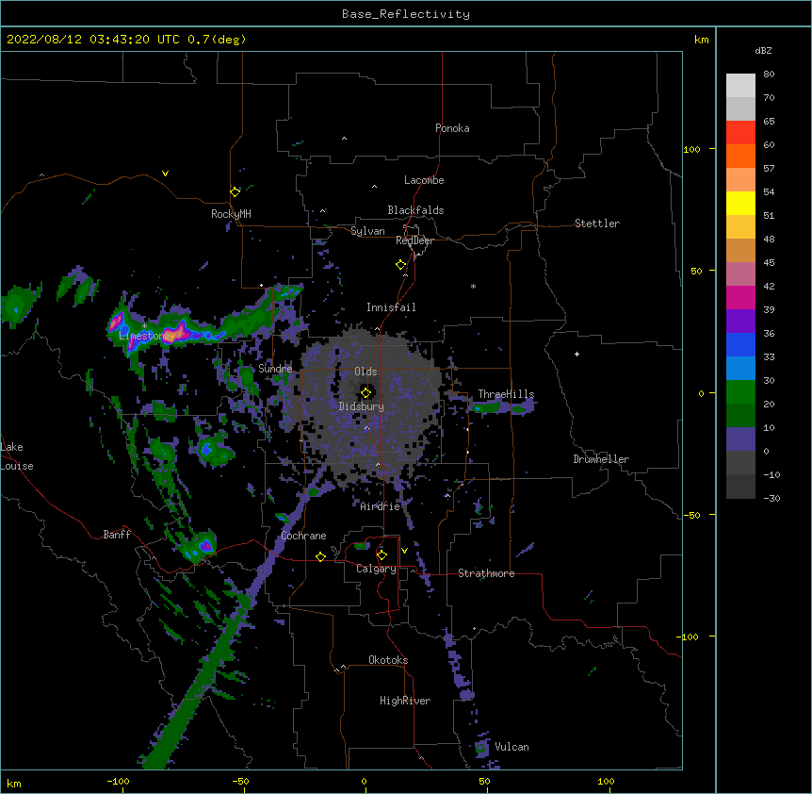Click the Strathmore label

[486, 573]
